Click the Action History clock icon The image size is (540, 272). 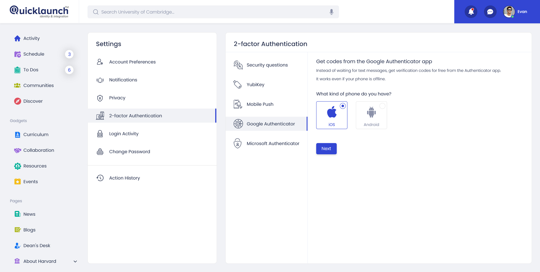point(100,178)
